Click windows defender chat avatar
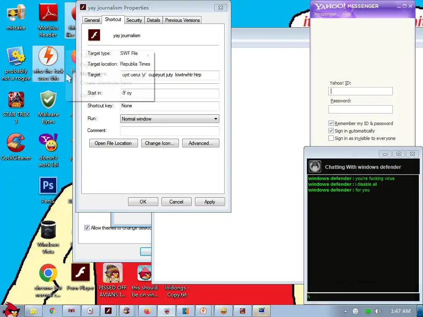The width and height of the screenshot is (423, 317). [x=315, y=167]
